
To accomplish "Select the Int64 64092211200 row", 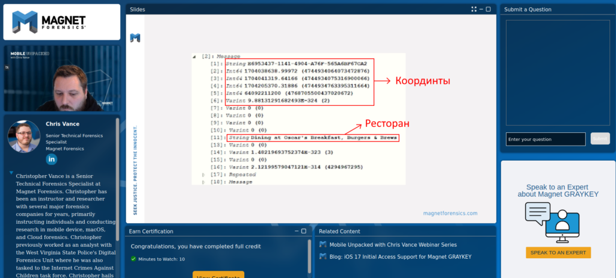I will pyautogui.click(x=282, y=93).
